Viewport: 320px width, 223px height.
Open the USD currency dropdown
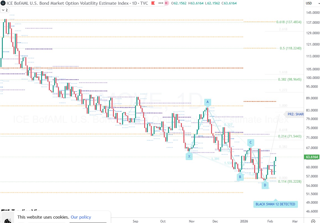tap(312, 3)
